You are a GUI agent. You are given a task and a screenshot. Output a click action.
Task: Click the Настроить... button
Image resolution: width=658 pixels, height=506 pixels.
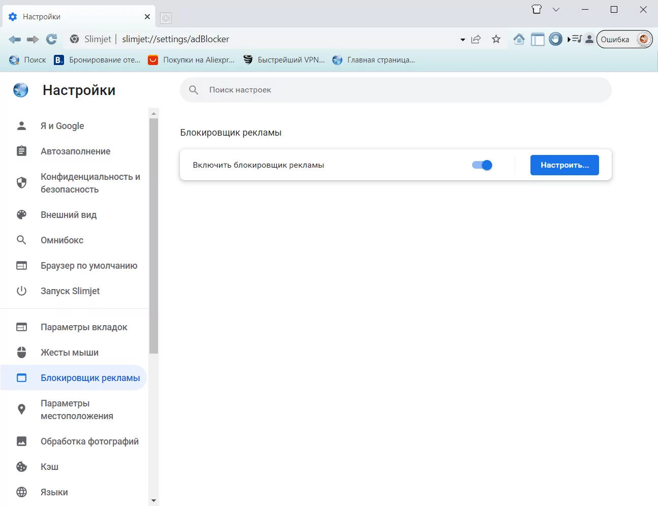coord(565,165)
